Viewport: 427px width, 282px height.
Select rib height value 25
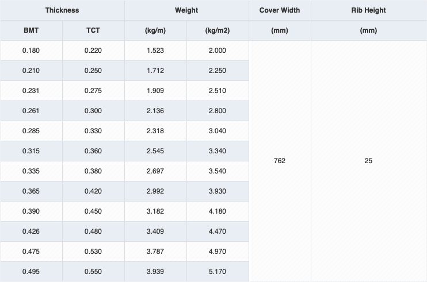click(368, 161)
